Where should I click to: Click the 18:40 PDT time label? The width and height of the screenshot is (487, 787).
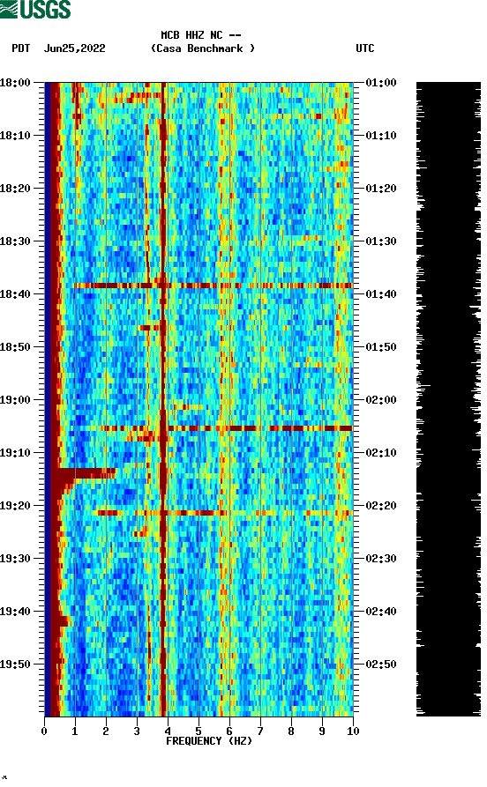click(15, 294)
